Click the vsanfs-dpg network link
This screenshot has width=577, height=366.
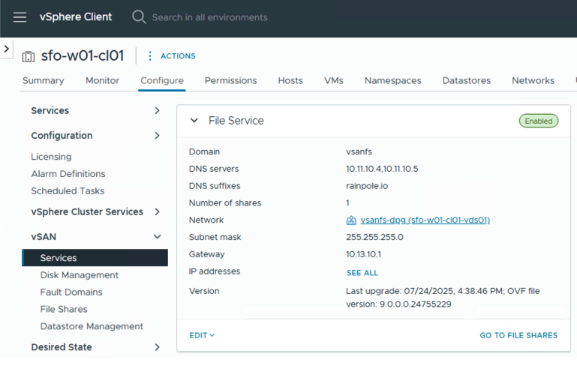(425, 220)
